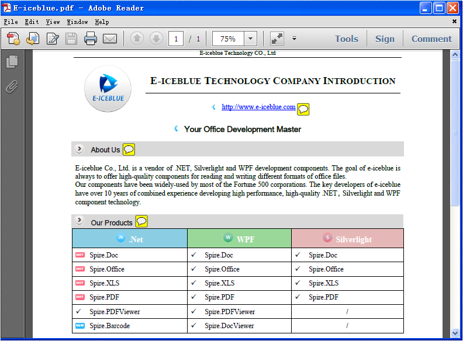Click the email envelope icon

110,39
